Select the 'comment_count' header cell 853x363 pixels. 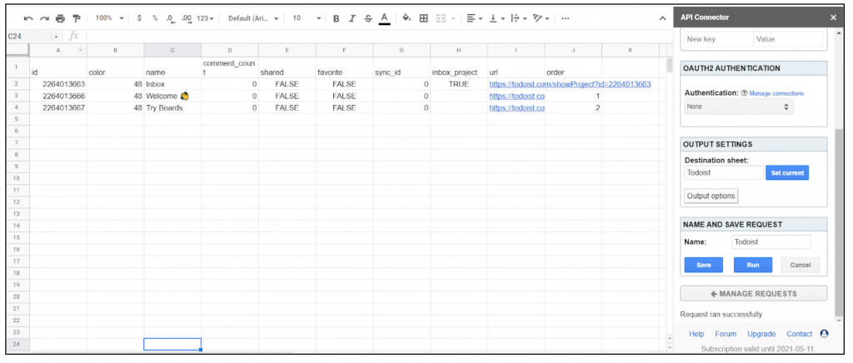[x=230, y=67]
